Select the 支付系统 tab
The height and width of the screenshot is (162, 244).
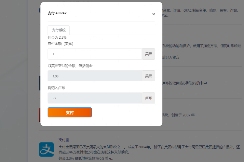[x=59, y=30]
